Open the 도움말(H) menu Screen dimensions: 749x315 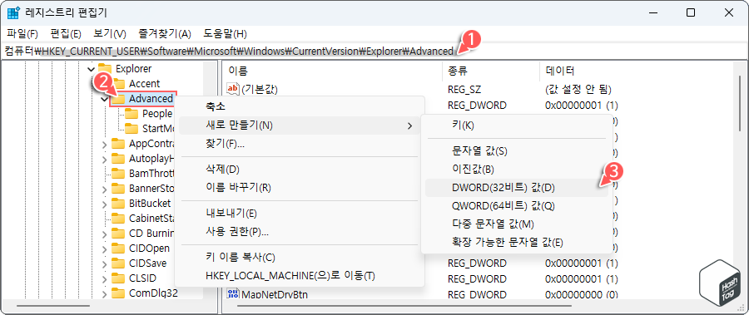click(x=225, y=34)
